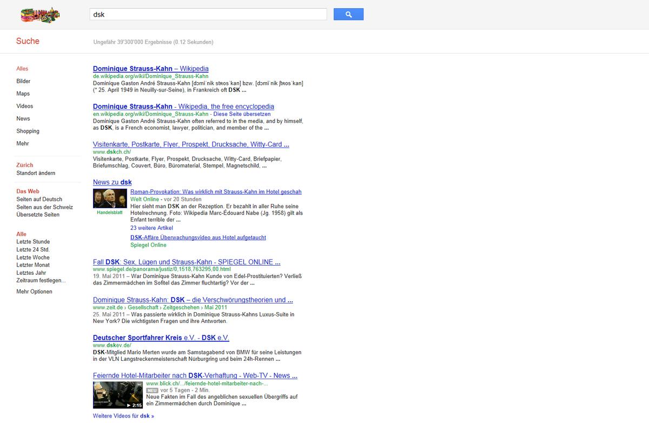The width and height of the screenshot is (649, 423).
Task: Open English Wikipedia 'the free encyclopedia' result
Action: point(183,107)
